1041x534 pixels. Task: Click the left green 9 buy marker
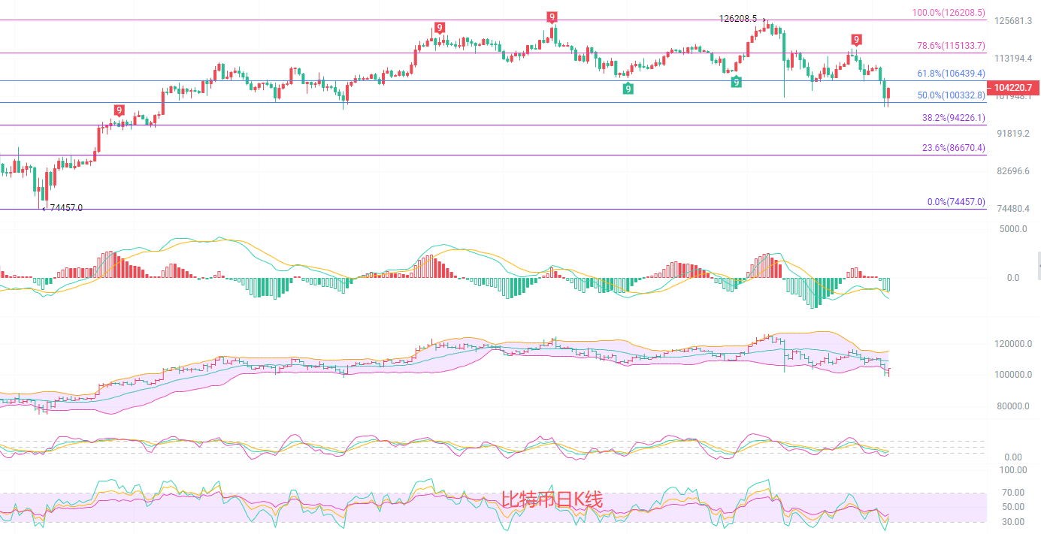pyautogui.click(x=628, y=89)
